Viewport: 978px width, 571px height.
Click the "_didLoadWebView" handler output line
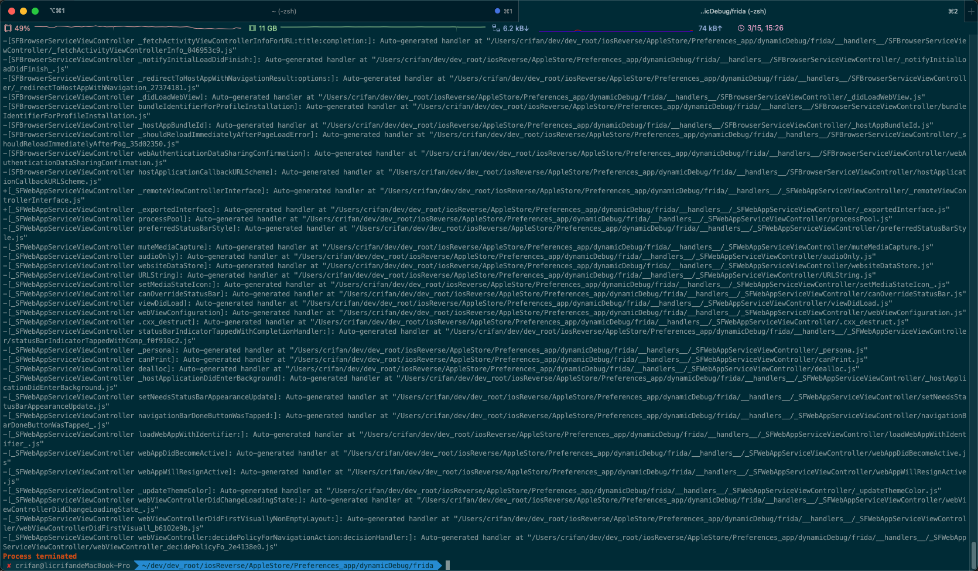(464, 97)
